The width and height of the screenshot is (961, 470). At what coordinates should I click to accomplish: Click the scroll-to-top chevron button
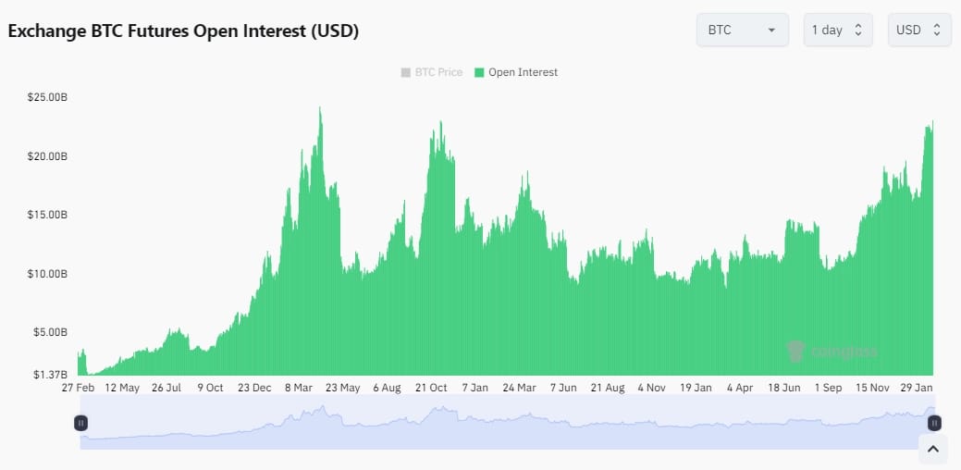tap(933, 450)
